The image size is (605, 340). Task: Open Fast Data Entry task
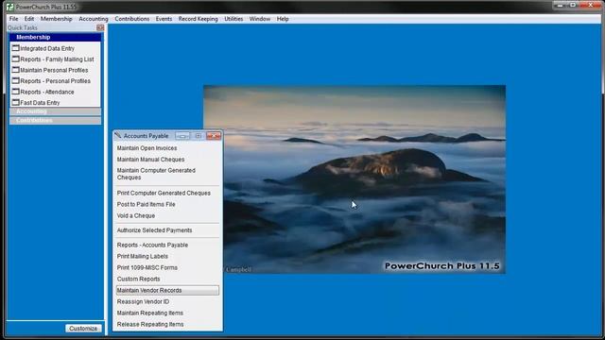point(40,103)
